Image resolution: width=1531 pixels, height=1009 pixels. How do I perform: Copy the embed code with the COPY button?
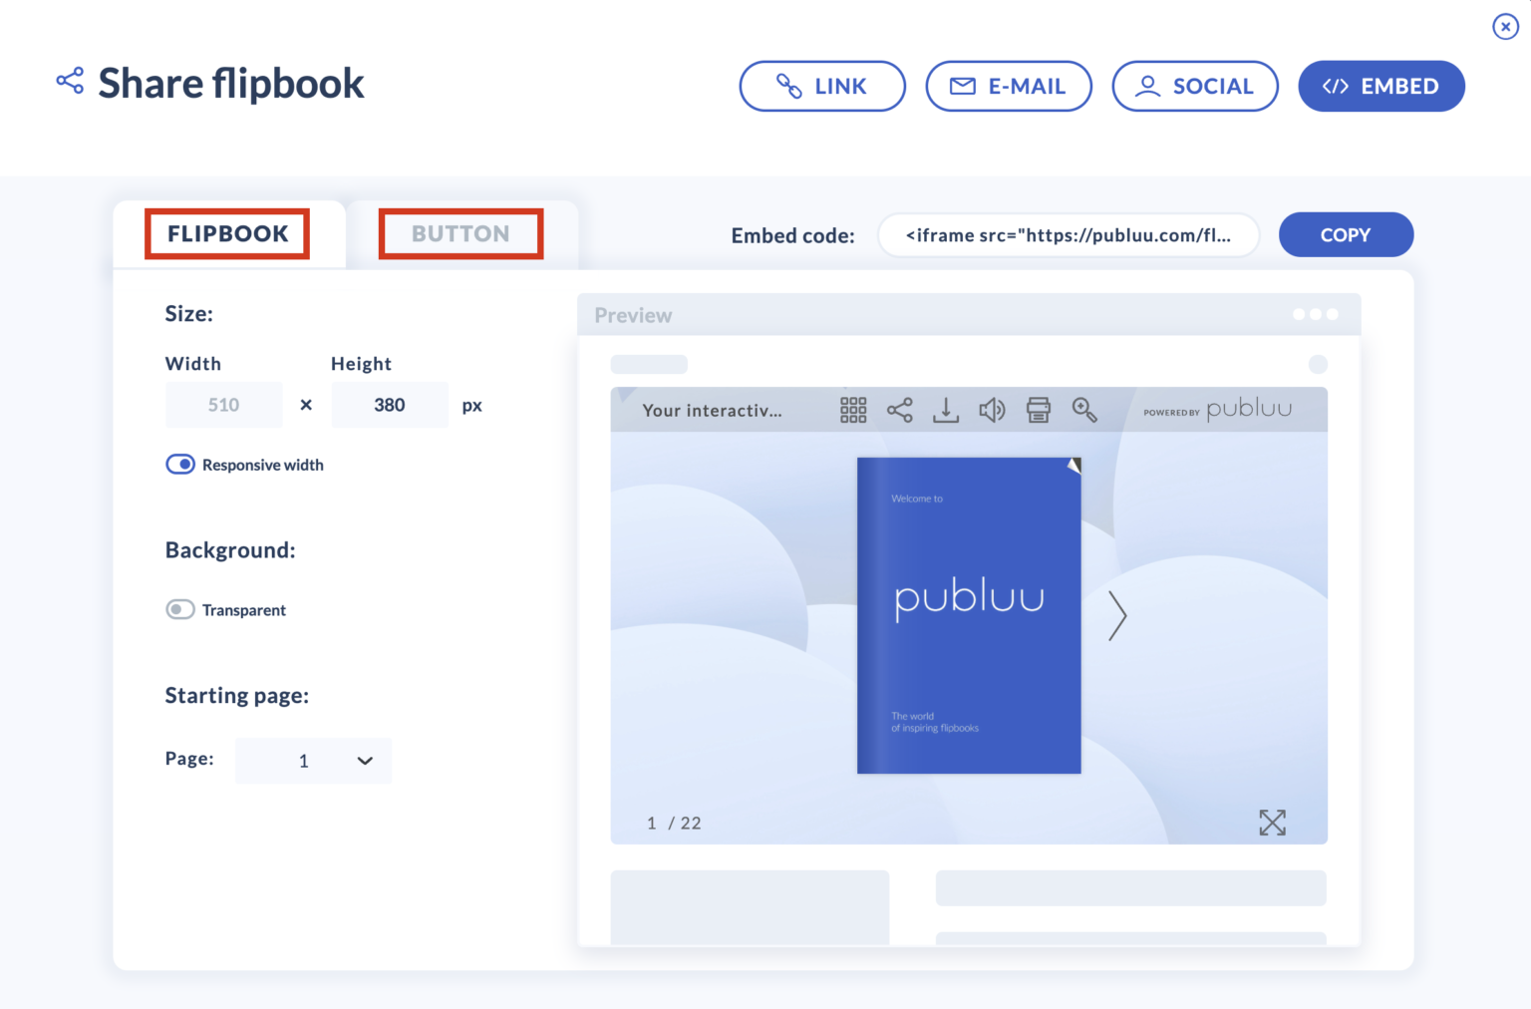tap(1346, 234)
